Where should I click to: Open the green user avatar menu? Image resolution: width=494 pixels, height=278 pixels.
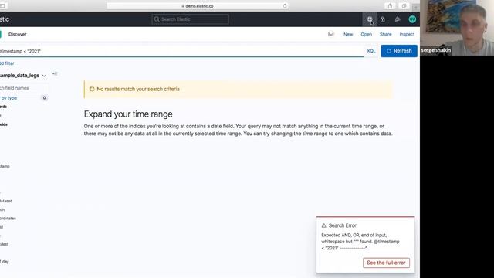pos(412,19)
